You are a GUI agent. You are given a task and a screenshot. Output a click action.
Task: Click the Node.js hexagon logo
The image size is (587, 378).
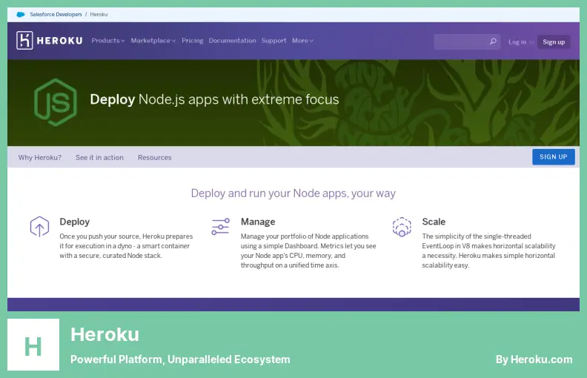[56, 102]
